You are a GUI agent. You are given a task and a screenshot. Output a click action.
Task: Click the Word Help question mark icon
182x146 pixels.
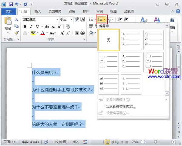pos(178,11)
